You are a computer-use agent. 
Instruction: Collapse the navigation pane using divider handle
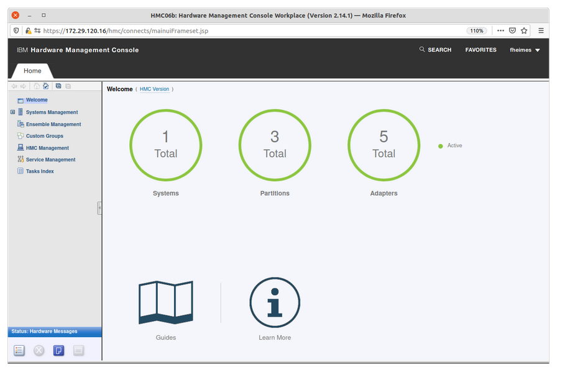click(99, 208)
